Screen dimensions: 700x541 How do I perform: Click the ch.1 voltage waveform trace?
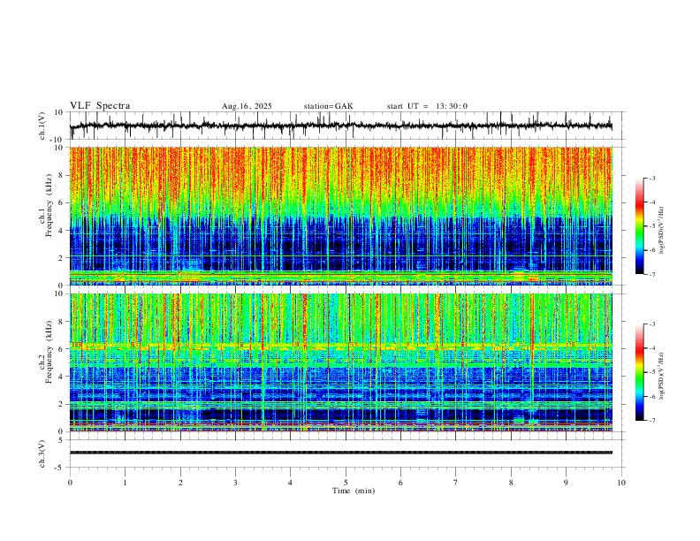click(x=340, y=126)
